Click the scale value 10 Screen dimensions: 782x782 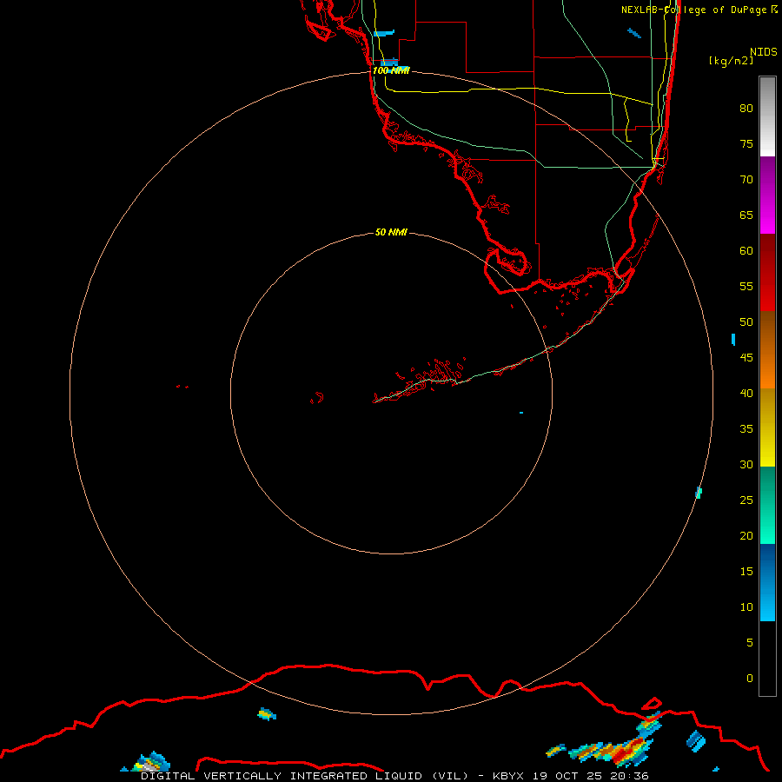point(746,607)
